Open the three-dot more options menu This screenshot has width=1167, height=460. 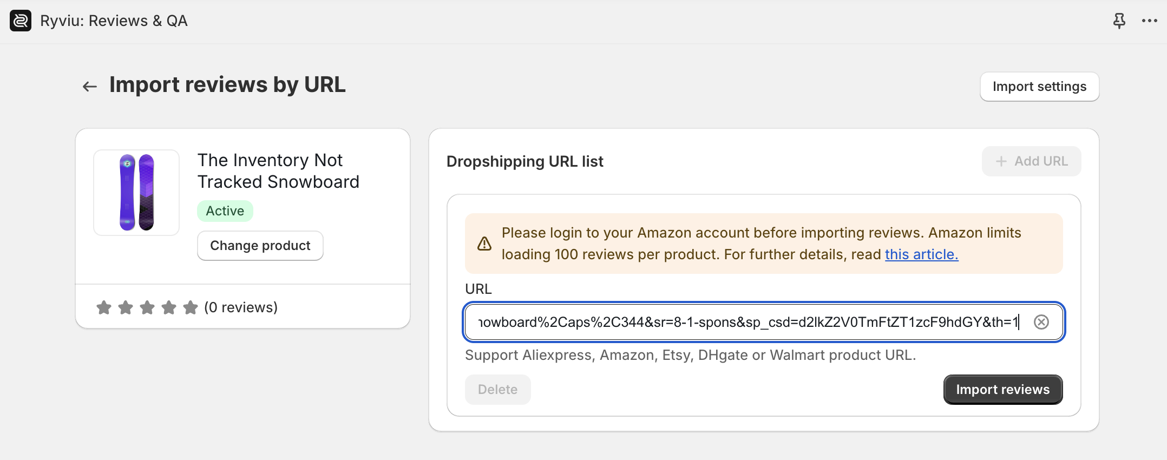(1149, 21)
